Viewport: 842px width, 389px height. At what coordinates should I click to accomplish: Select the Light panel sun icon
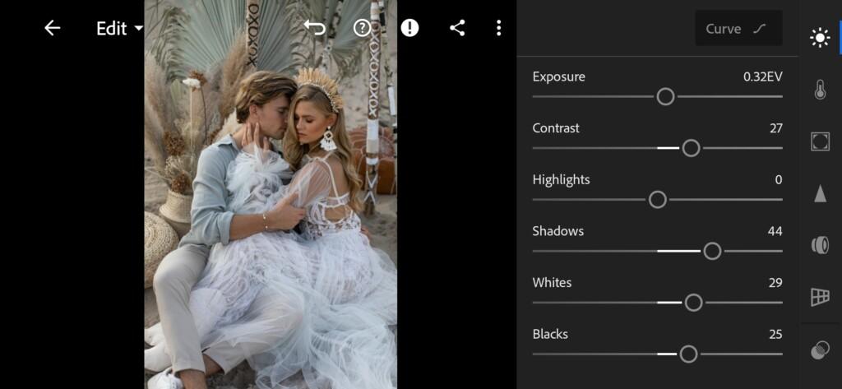[820, 38]
